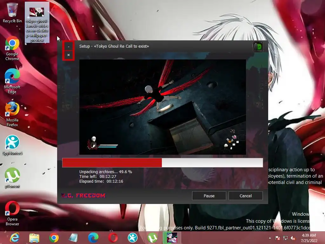325x244 pixels.
Task: Open File Explorer from the taskbar
Action: point(34,238)
